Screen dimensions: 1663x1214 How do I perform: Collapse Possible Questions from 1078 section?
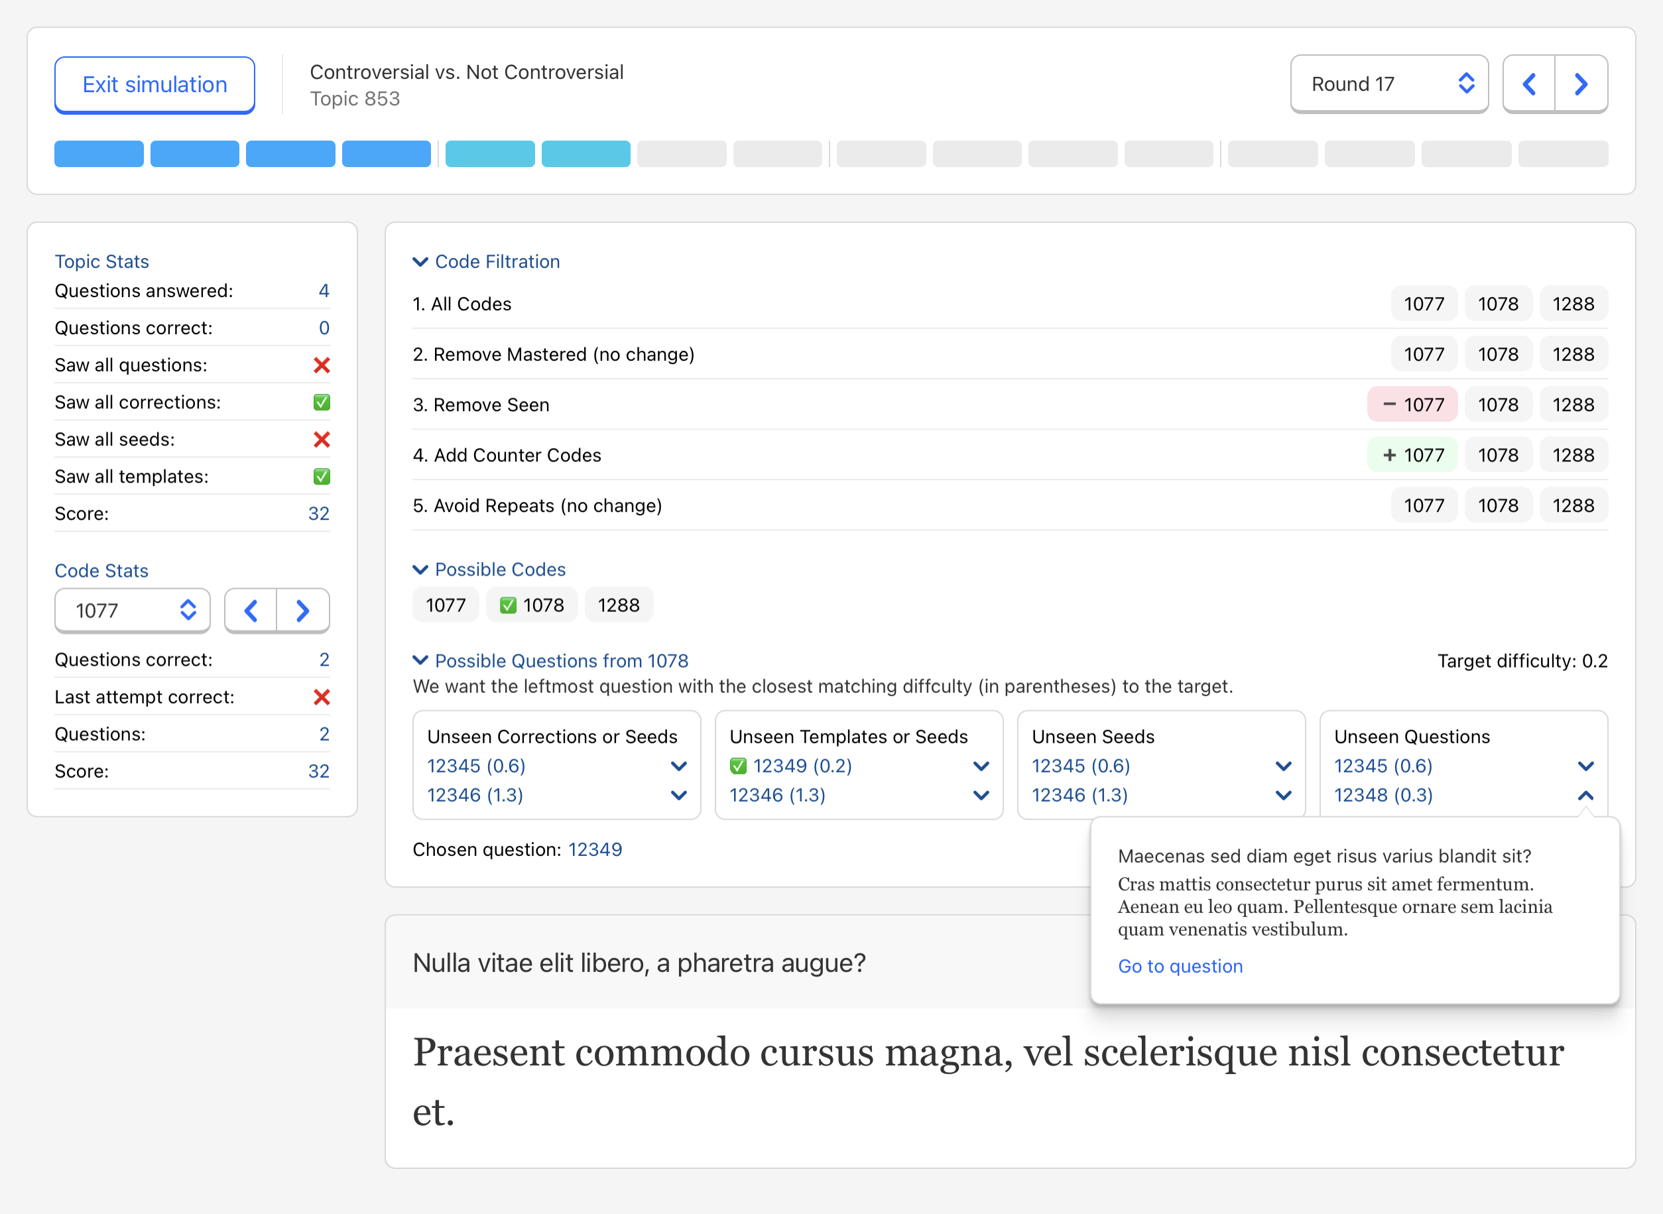[x=420, y=660]
